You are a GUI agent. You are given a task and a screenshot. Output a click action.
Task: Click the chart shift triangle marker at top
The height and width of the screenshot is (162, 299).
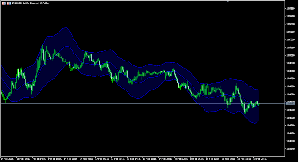(228, 1)
